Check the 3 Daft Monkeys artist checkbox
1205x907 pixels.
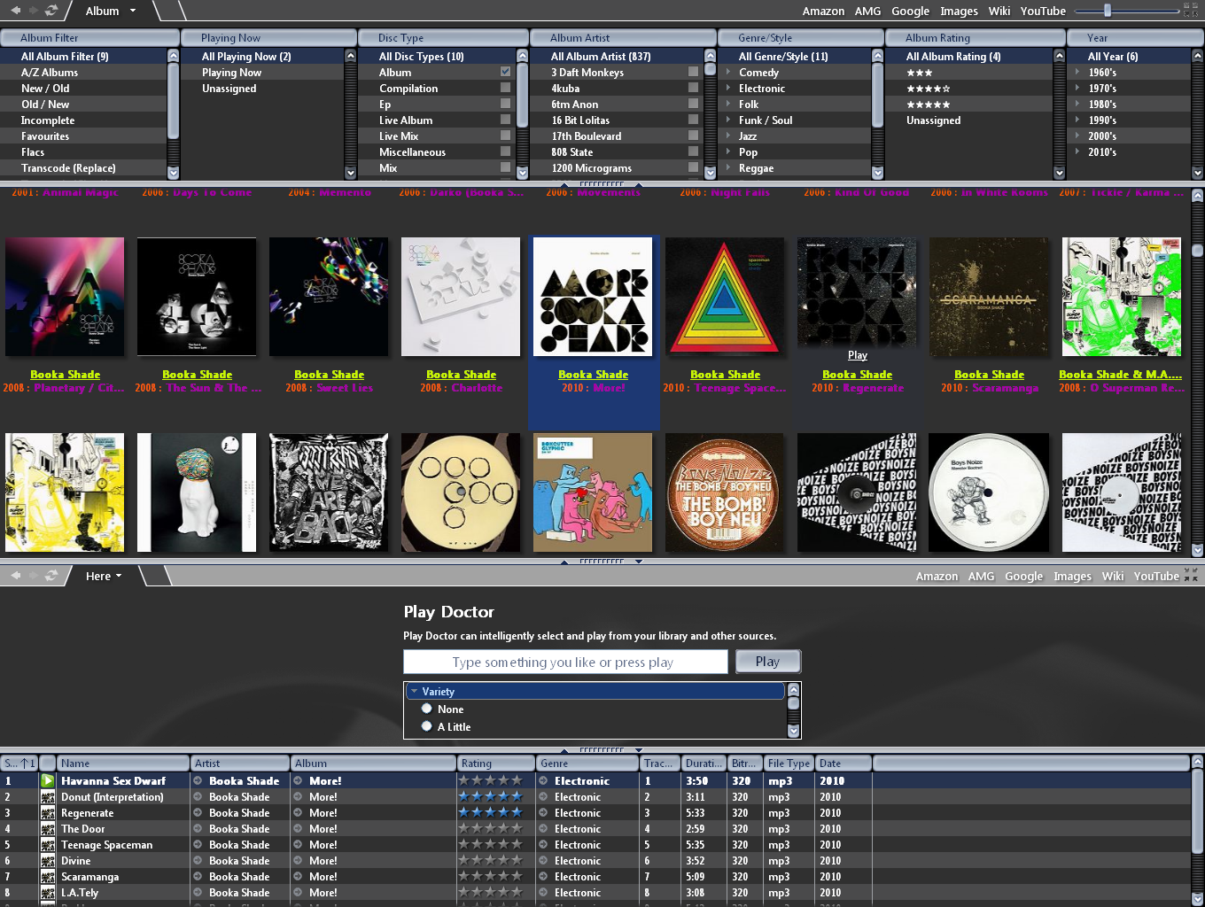(x=693, y=72)
